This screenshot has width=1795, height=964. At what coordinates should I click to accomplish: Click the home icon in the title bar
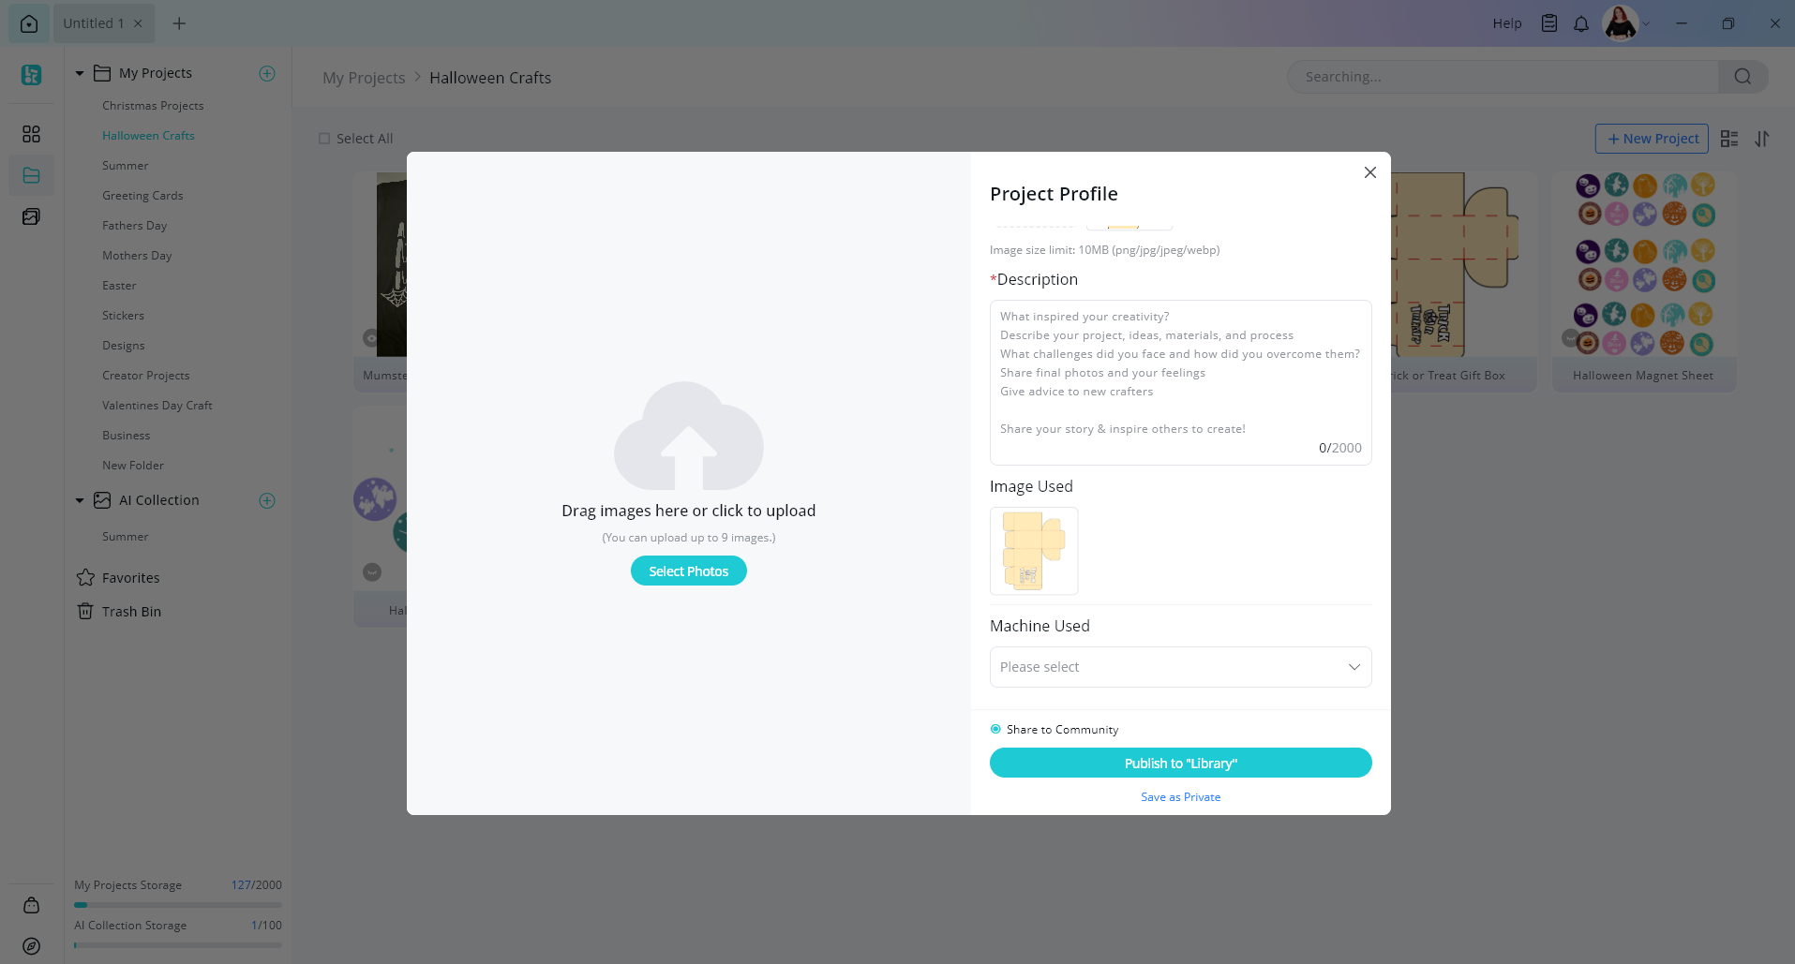tap(29, 23)
